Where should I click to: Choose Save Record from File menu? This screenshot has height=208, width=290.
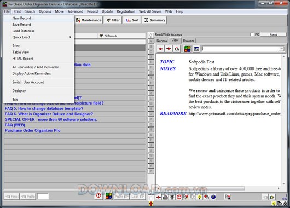click(x=38, y=25)
